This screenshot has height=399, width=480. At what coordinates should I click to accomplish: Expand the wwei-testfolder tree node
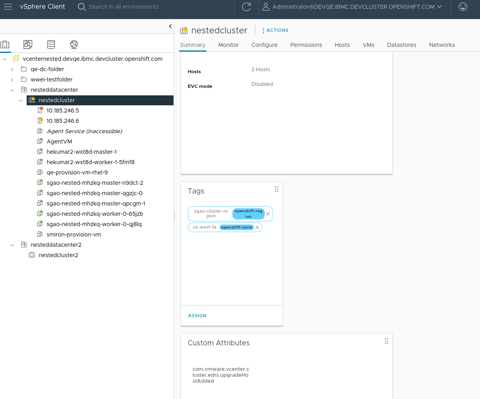click(12, 79)
